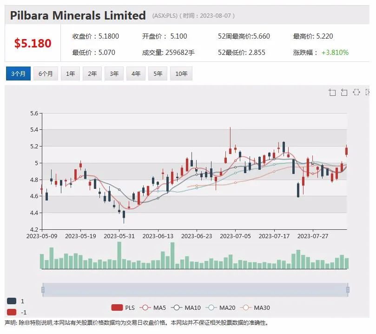
Task: Select the 3年 range tab
Action: (114, 73)
